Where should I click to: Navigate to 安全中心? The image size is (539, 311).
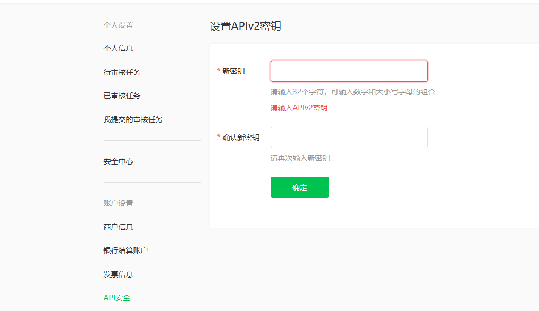(x=118, y=161)
